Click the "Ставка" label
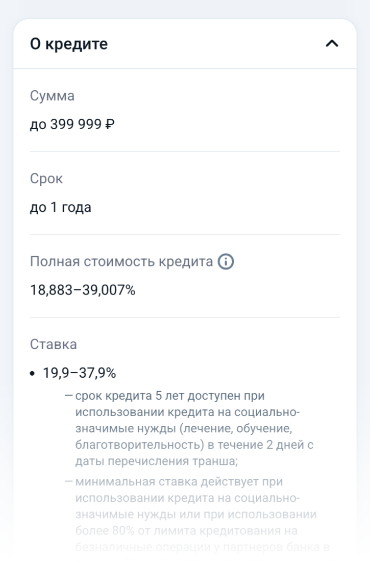This screenshot has width=370, height=563. [x=54, y=345]
